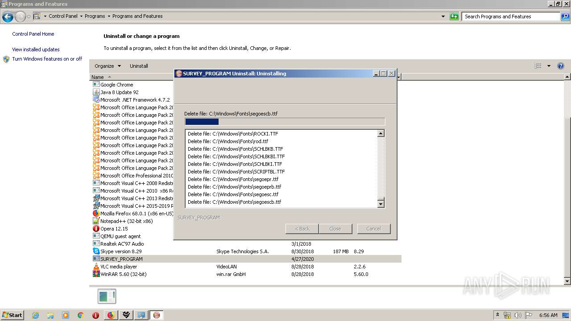Go back with the navigation arrow
This screenshot has height=321, width=571.
8,17
